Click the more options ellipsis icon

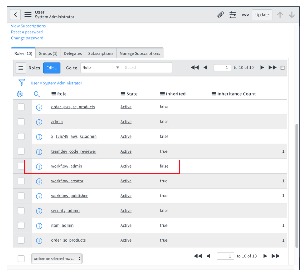[245, 14]
